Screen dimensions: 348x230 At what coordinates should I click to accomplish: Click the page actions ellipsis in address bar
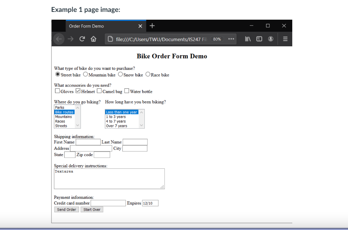[231, 39]
